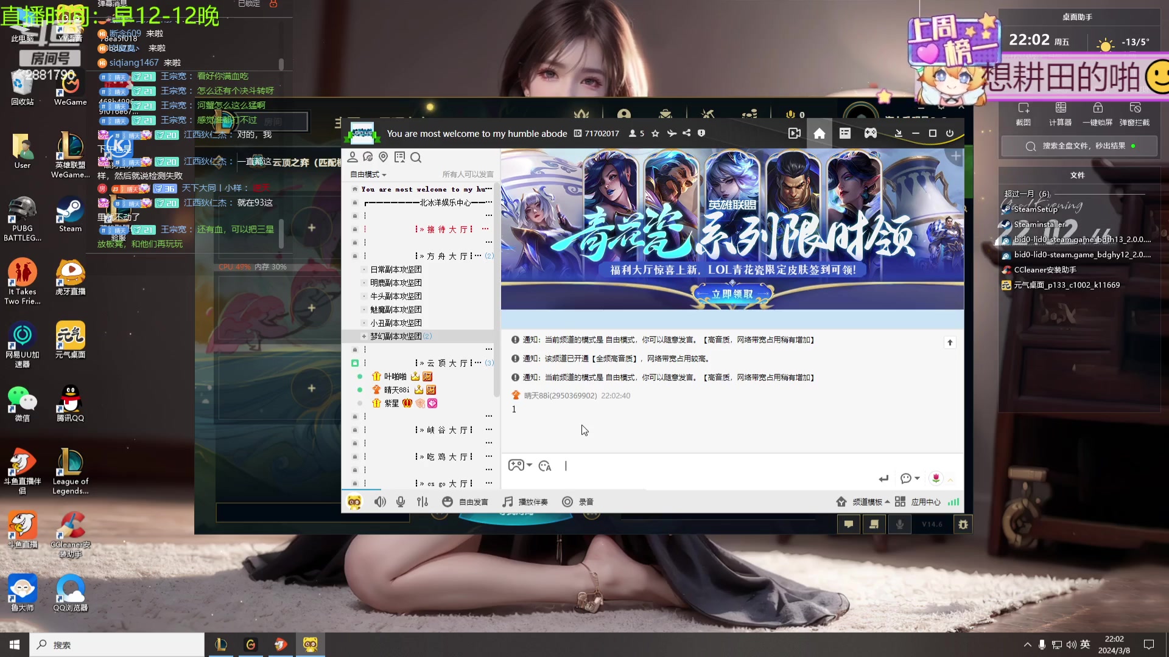
Task: Mute the speaker output volume
Action: click(x=381, y=501)
